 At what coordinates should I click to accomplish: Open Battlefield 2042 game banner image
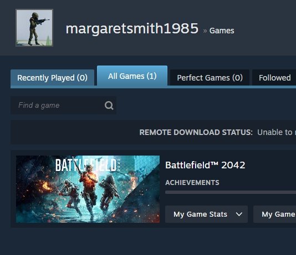click(x=88, y=189)
